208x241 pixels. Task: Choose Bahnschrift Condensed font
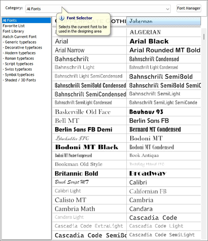pos(164,59)
